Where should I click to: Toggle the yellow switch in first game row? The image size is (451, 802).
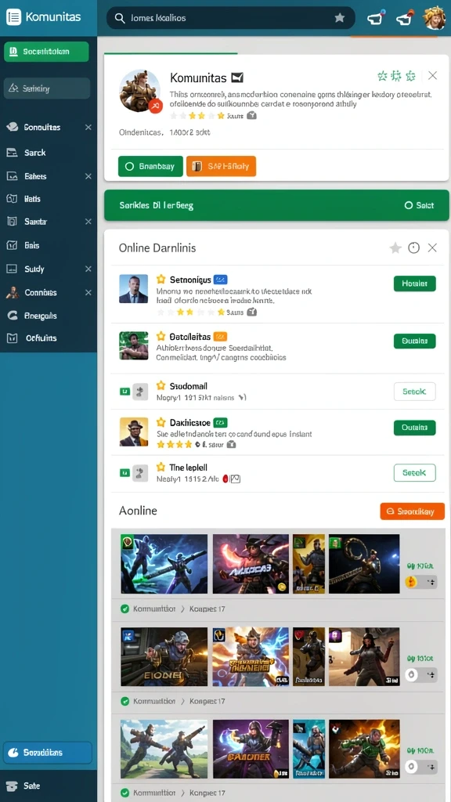pos(420,582)
